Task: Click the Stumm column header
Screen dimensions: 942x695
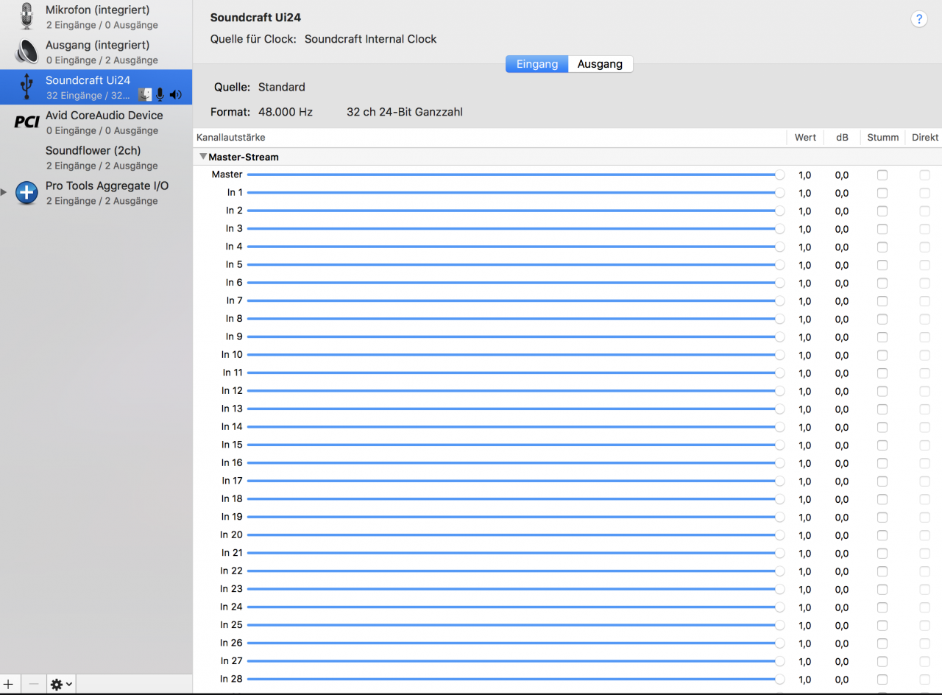Action: (x=882, y=138)
